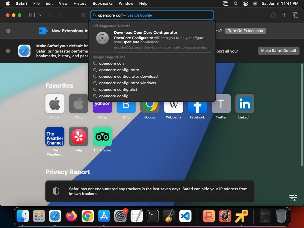The image size is (304, 228).
Task: Open Control Center in menu bar
Action: (x=246, y=4)
